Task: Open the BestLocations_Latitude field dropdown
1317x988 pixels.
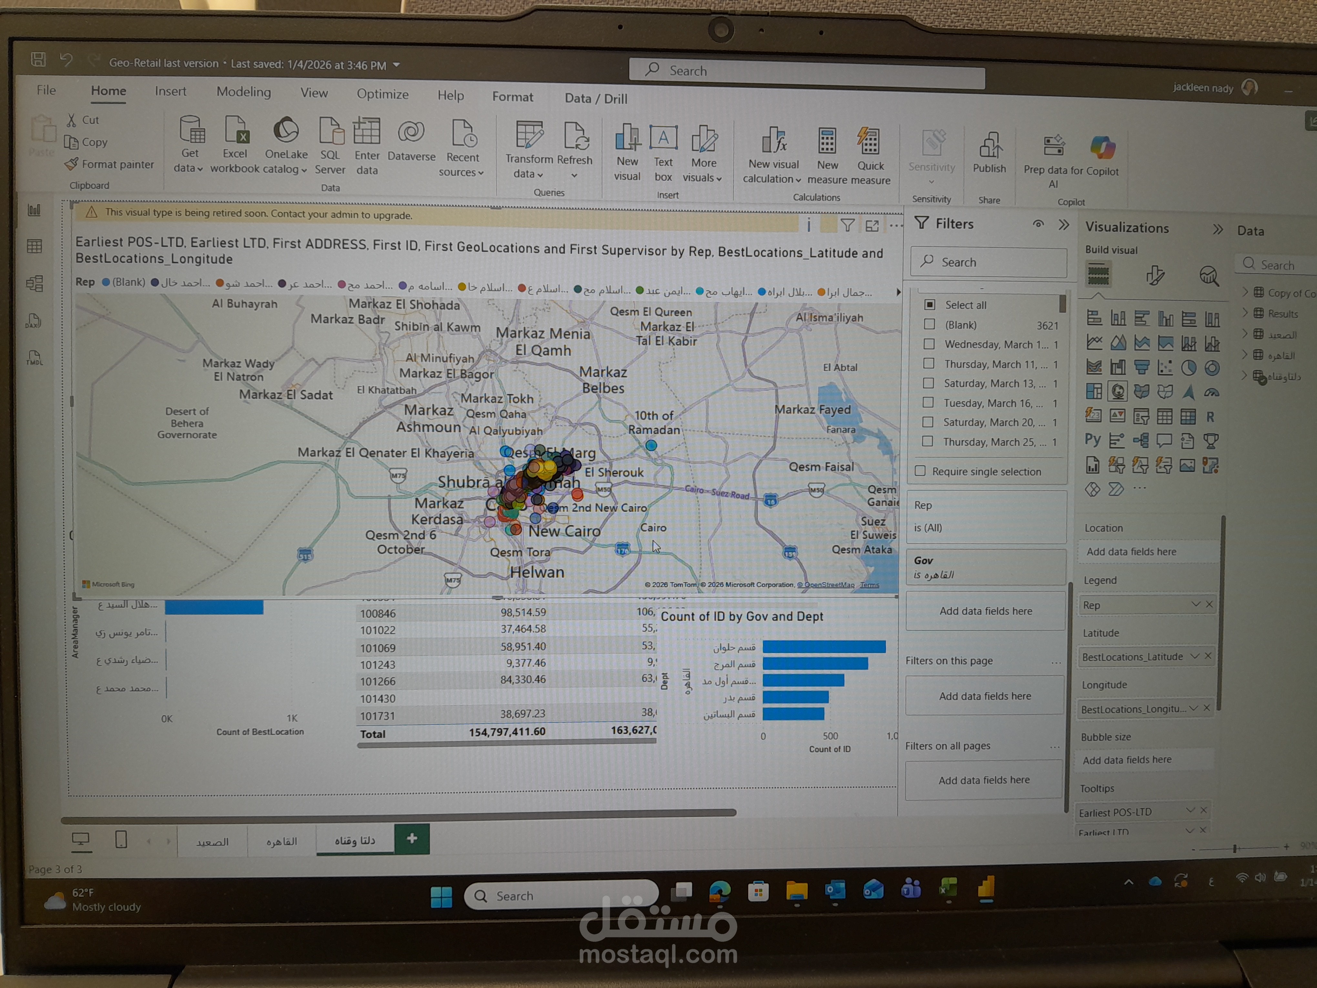Action: coord(1194,656)
